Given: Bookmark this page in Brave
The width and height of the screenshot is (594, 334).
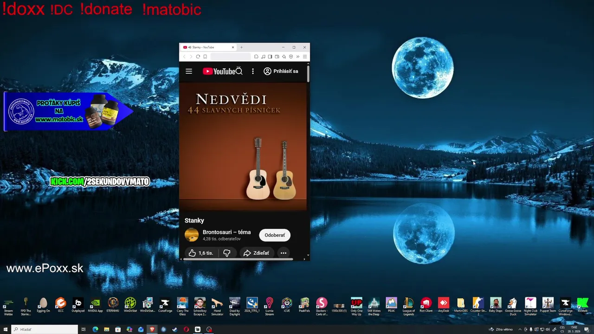Looking at the screenshot, I should 205,57.
